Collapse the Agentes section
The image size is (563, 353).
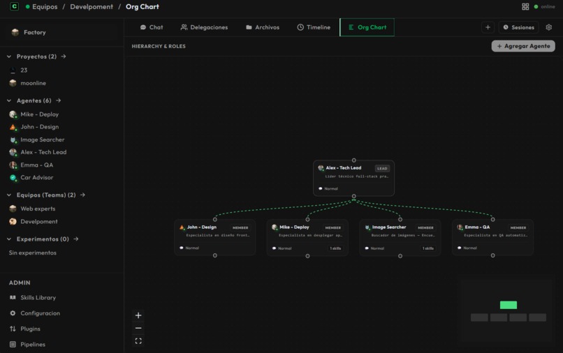9,100
